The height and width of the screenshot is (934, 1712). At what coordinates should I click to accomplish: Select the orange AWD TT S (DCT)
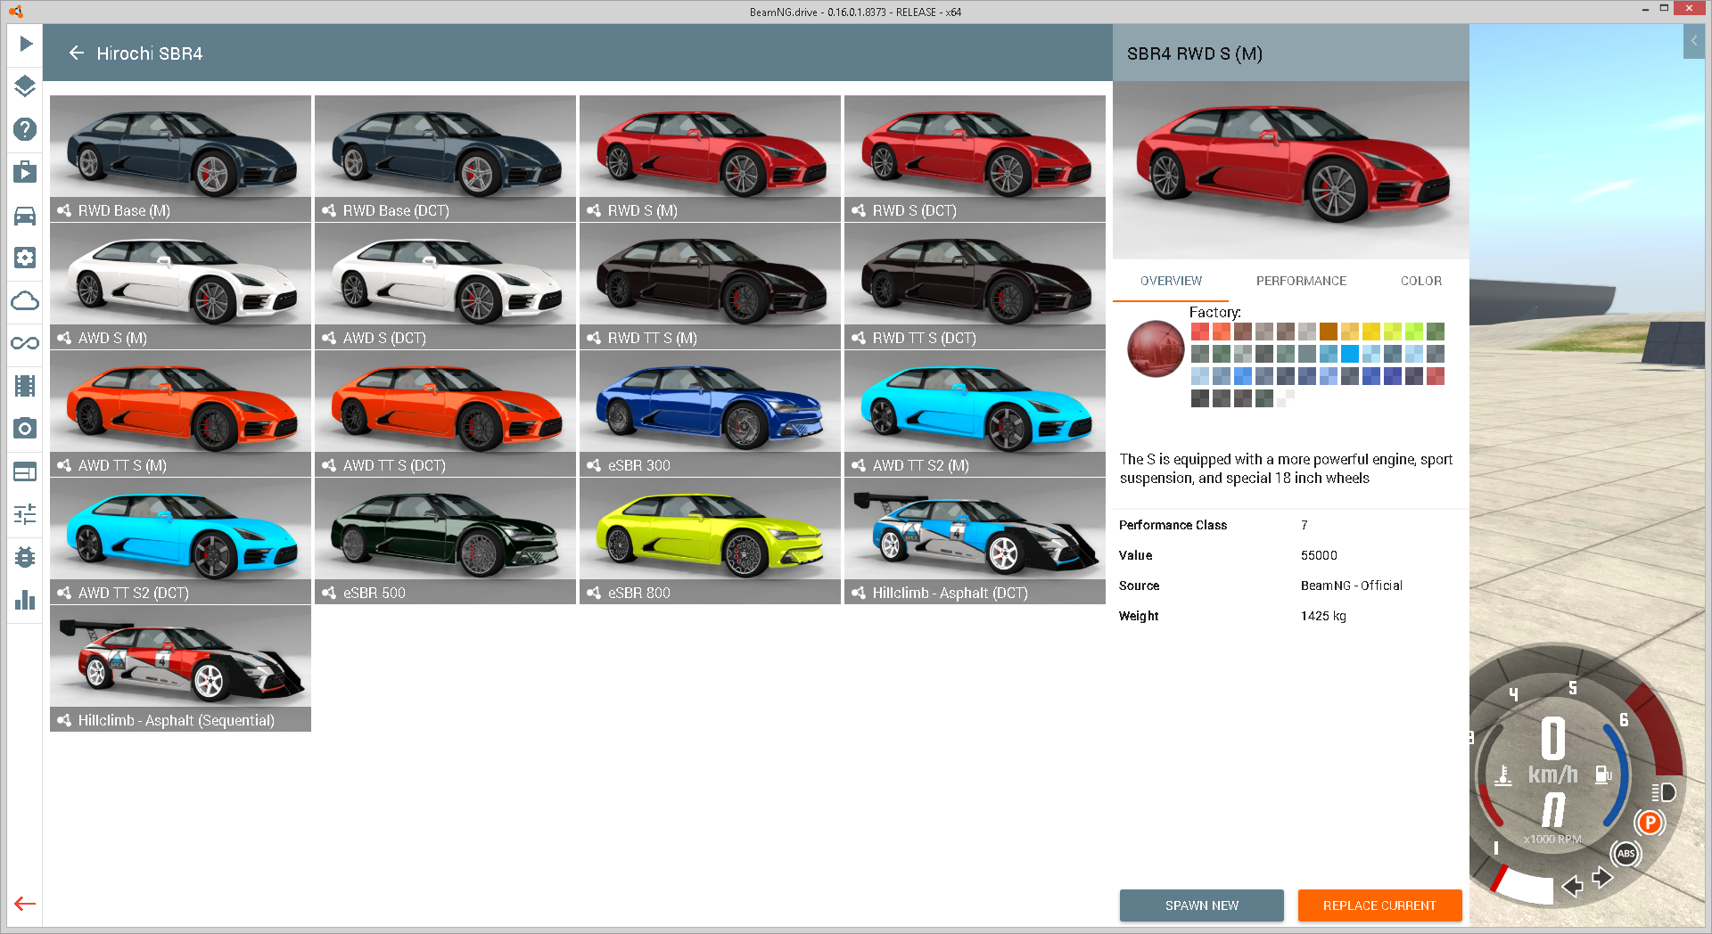click(445, 414)
